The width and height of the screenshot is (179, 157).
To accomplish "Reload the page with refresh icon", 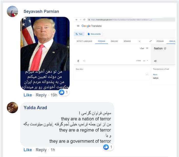I will click(x=84, y=20).
